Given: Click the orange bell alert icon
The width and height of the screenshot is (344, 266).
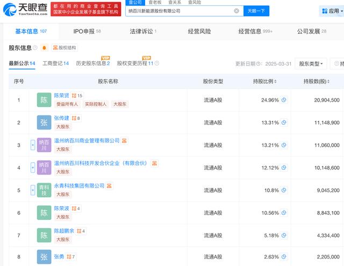Looking at the screenshot, I should pyautogui.click(x=44, y=48).
